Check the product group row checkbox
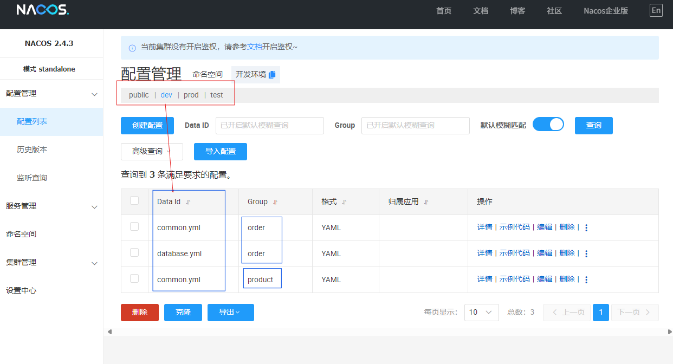Viewport: 673px width, 364px height. pyautogui.click(x=134, y=278)
